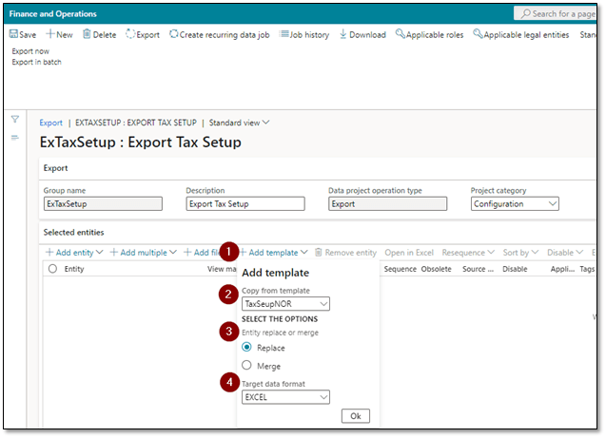
Task: Open the Target data format dropdown
Action: (323, 397)
